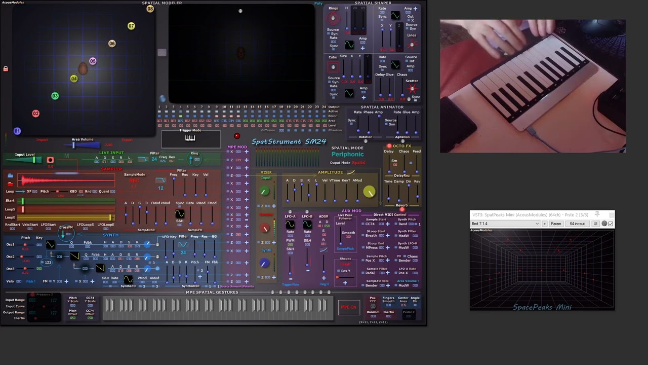This screenshot has height=365, width=648.
Task: Toggle the Reverb LED
Action: [x=402, y=210]
